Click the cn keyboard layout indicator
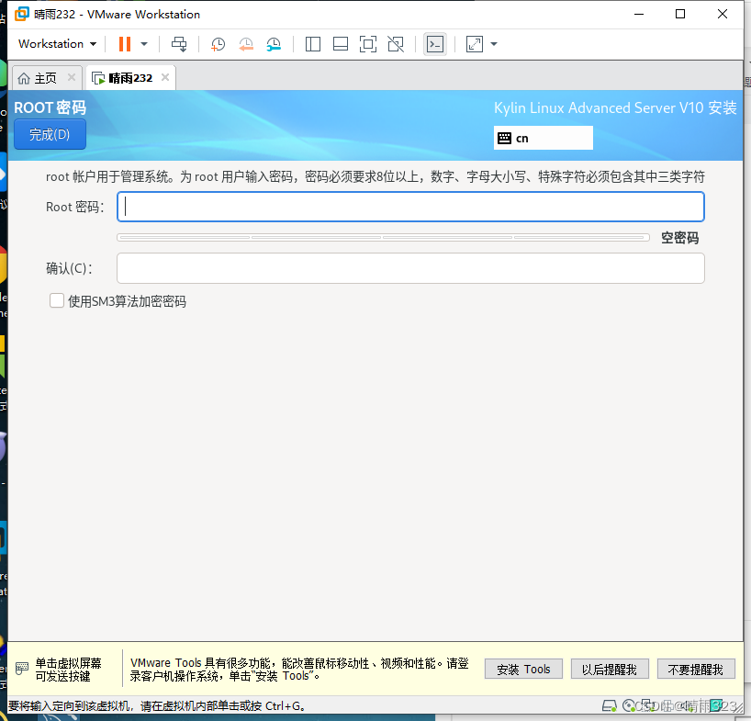 [x=544, y=138]
